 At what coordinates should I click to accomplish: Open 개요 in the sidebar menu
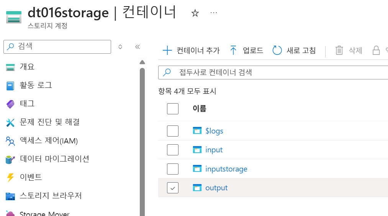pos(27,67)
